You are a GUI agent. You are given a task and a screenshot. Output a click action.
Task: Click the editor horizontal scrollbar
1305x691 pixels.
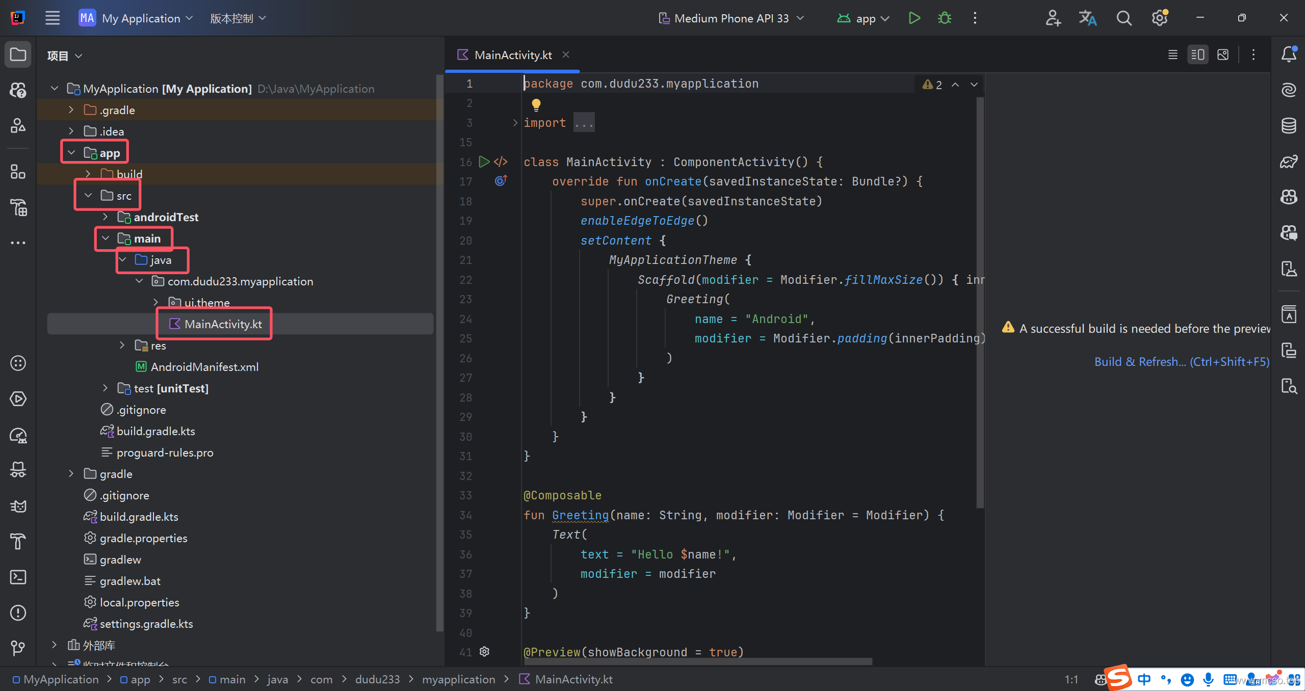click(698, 661)
